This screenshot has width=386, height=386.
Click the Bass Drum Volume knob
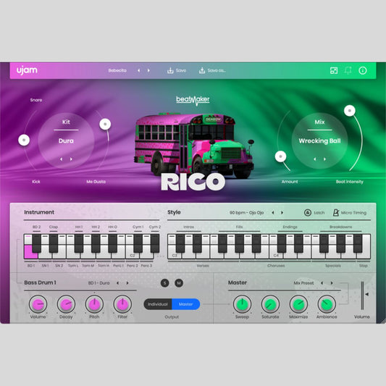(x=38, y=304)
